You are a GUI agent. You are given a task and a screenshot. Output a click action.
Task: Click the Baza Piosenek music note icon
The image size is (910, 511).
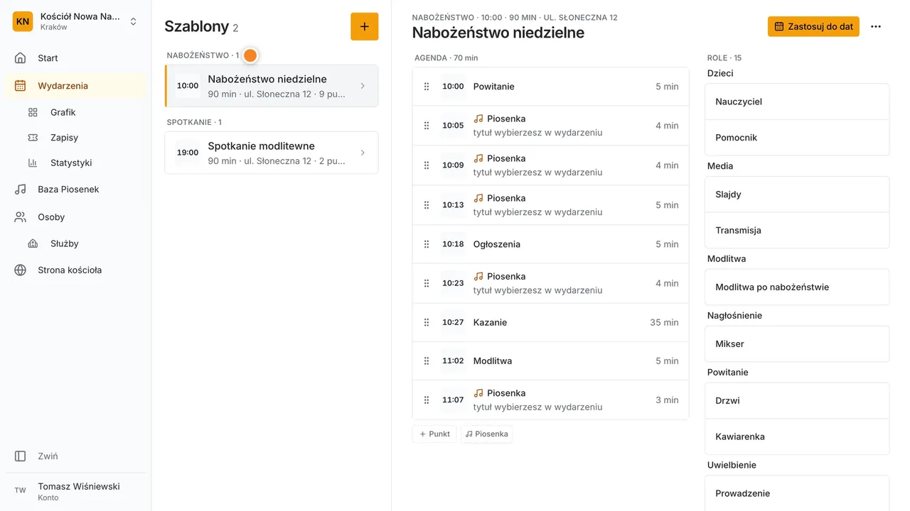coord(21,189)
